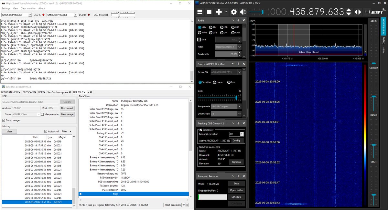Click the frequency up/down tuning arrows icon
The height and width of the screenshot is (210, 388).
(348, 12)
